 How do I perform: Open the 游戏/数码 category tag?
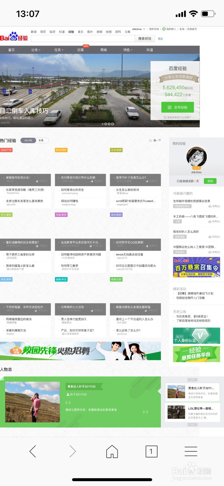click(x=116, y=215)
